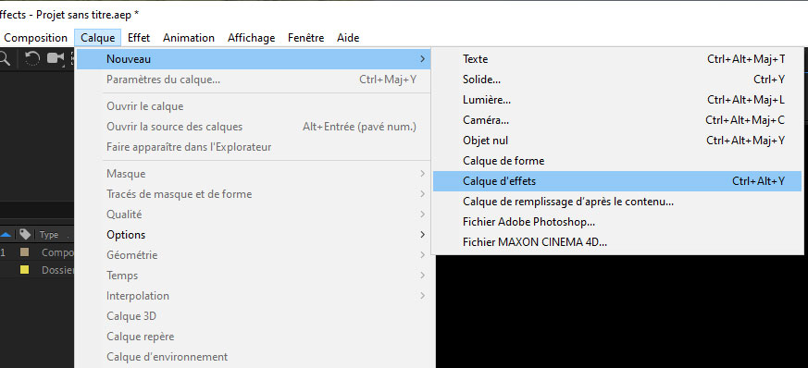Open the Affichage menu
Image resolution: width=808 pixels, height=368 pixels.
click(x=252, y=38)
